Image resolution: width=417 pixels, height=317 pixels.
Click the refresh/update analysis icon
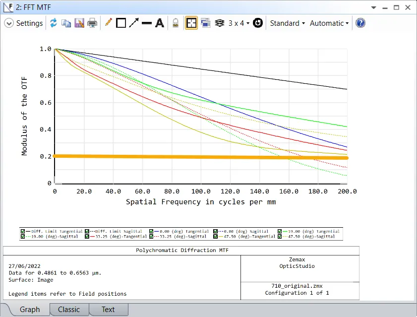click(x=53, y=23)
